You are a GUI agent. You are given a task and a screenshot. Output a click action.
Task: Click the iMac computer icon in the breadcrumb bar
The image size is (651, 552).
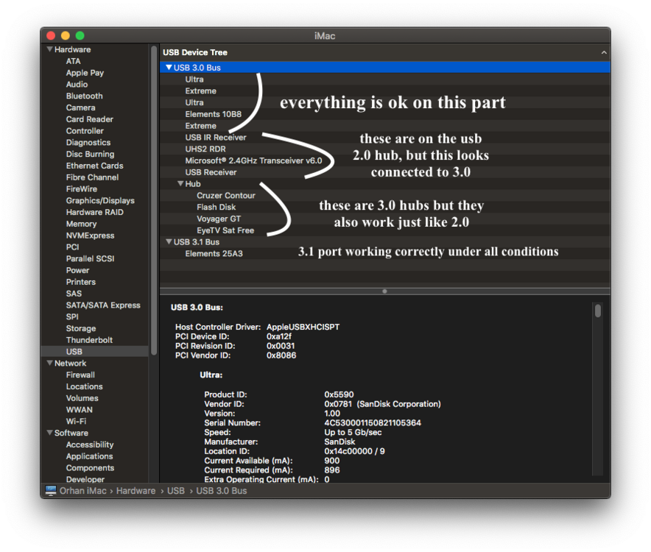click(x=49, y=490)
